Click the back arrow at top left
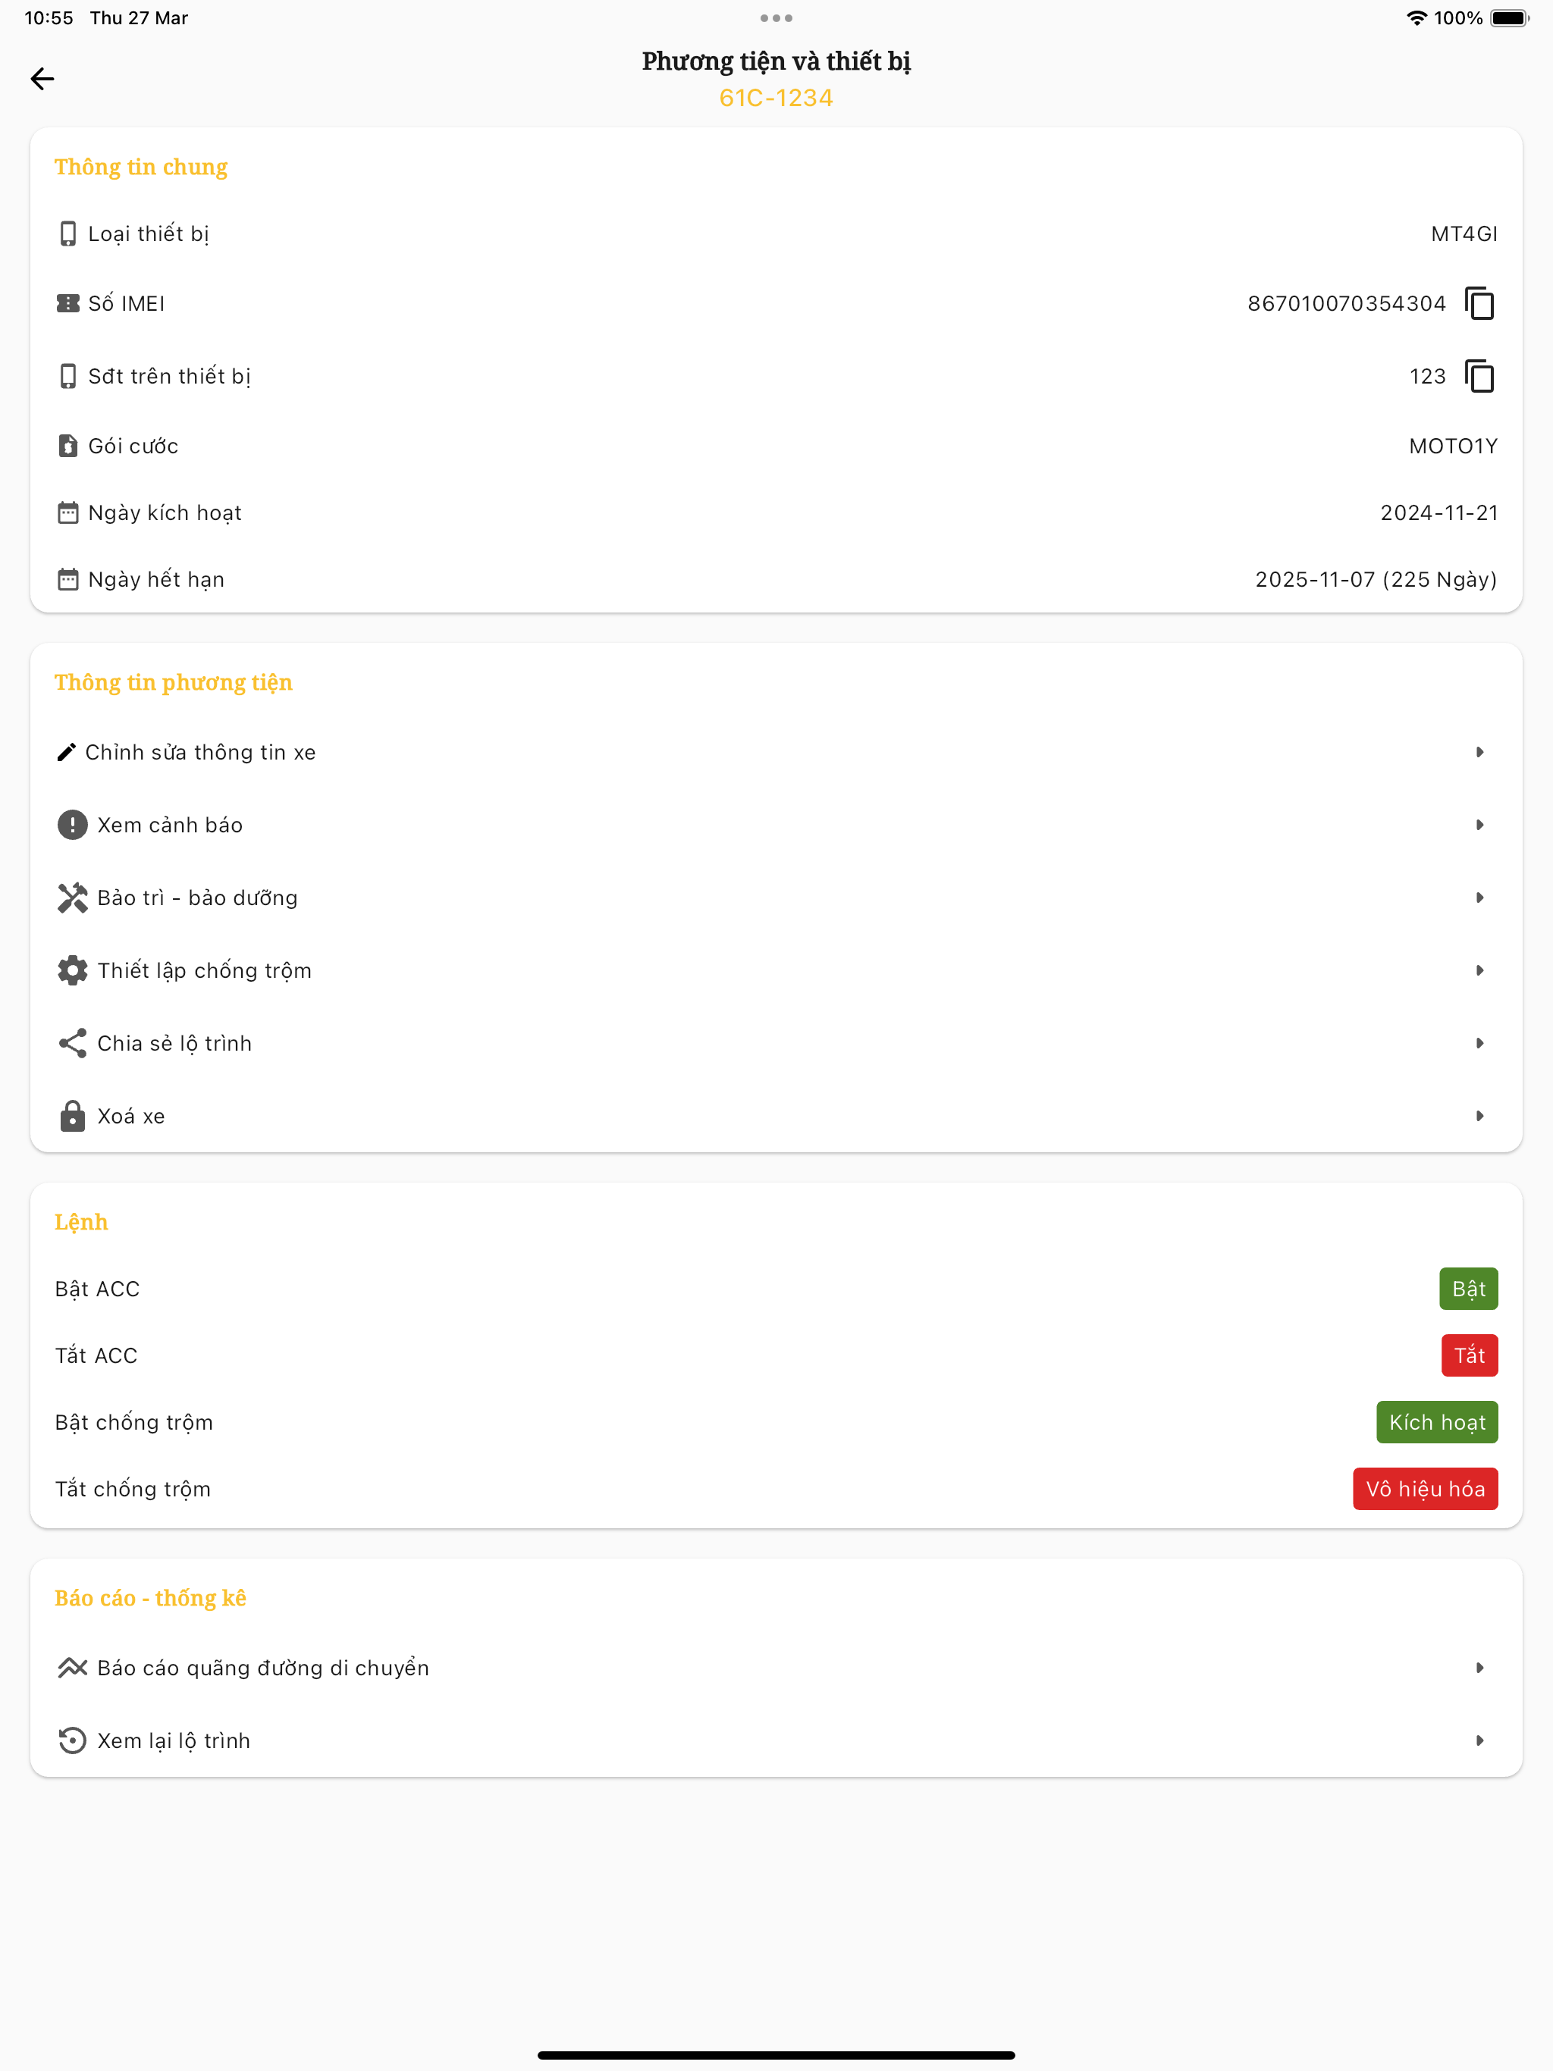Viewport: 1553px width, 2071px height. click(x=42, y=80)
